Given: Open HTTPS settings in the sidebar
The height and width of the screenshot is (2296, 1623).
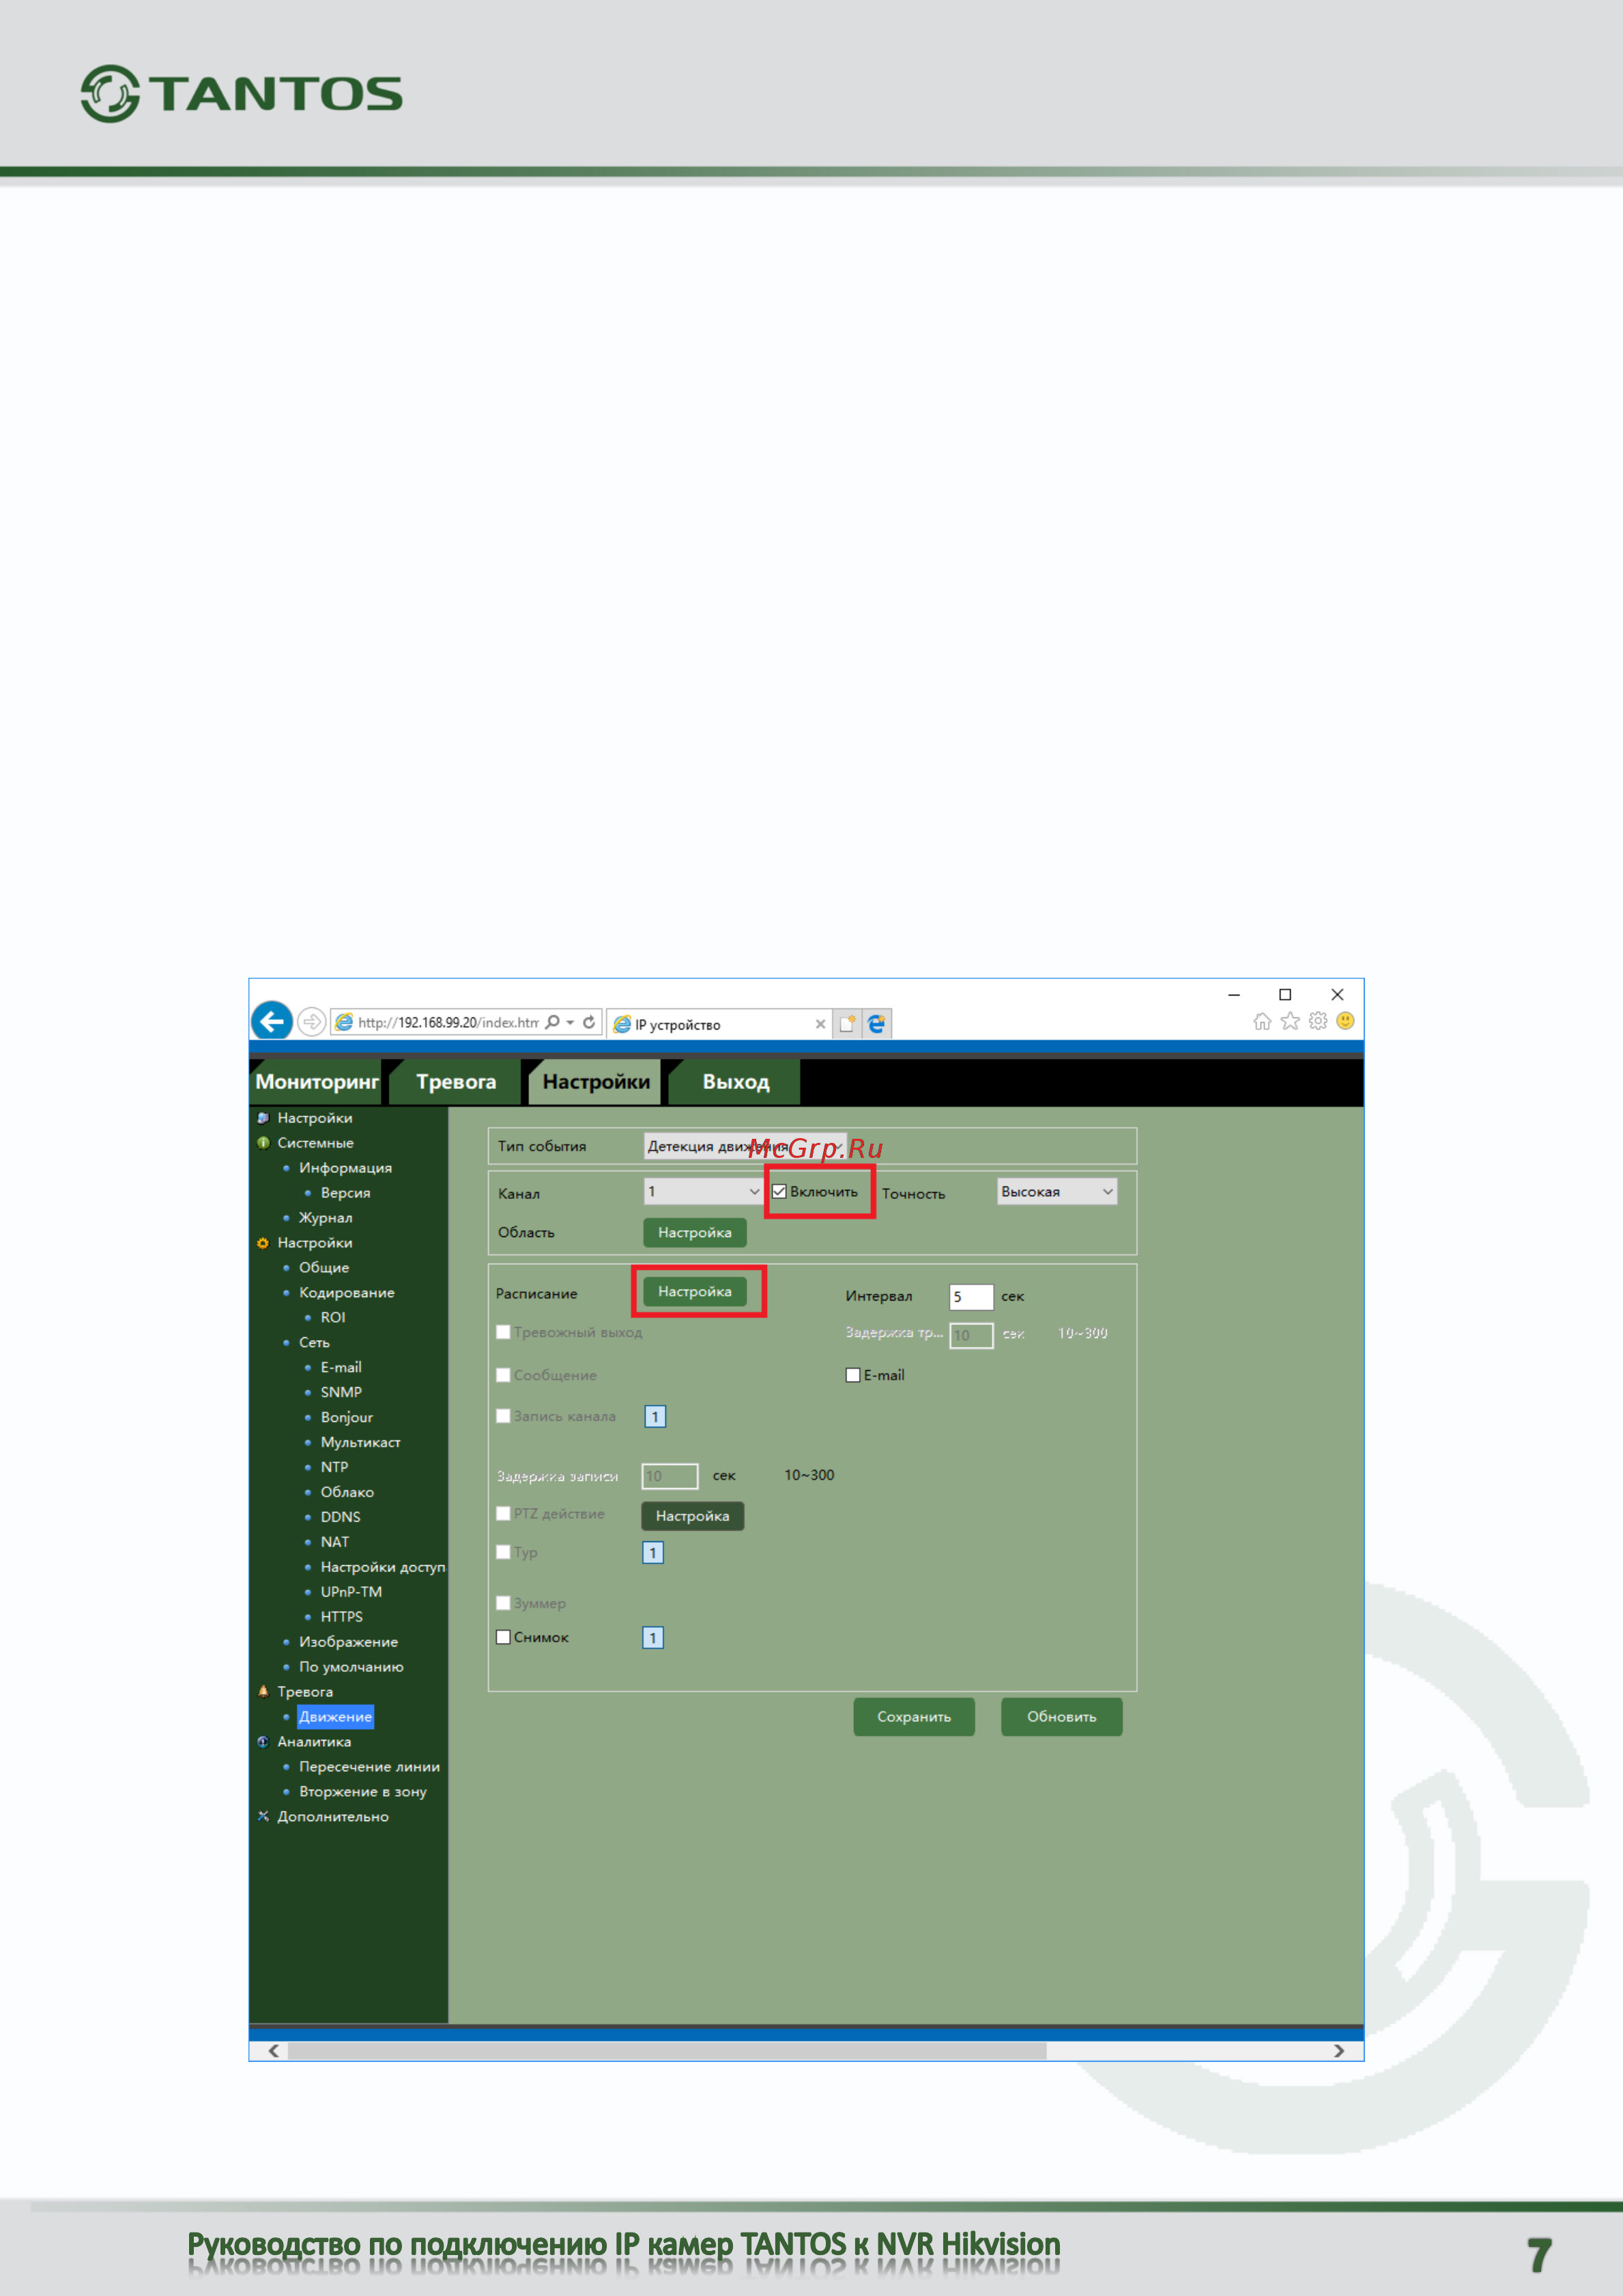Looking at the screenshot, I should [x=341, y=1617].
